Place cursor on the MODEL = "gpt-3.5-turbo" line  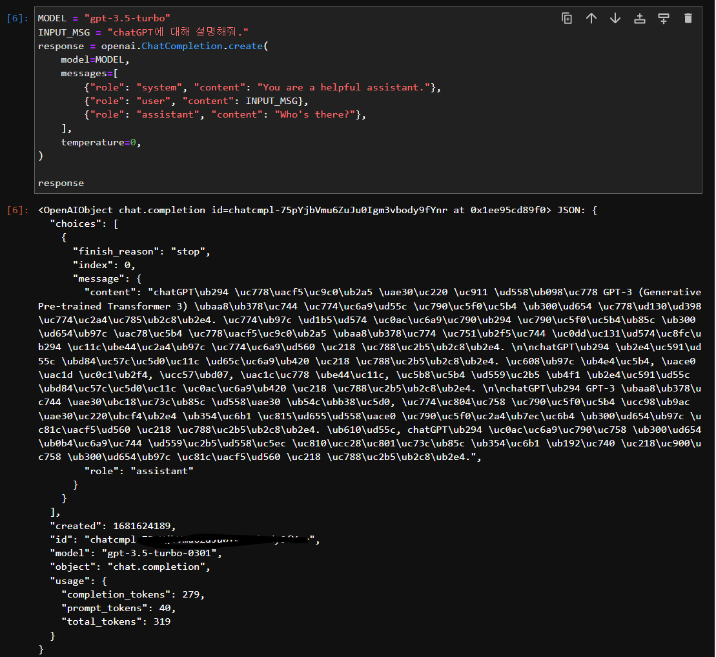click(104, 18)
